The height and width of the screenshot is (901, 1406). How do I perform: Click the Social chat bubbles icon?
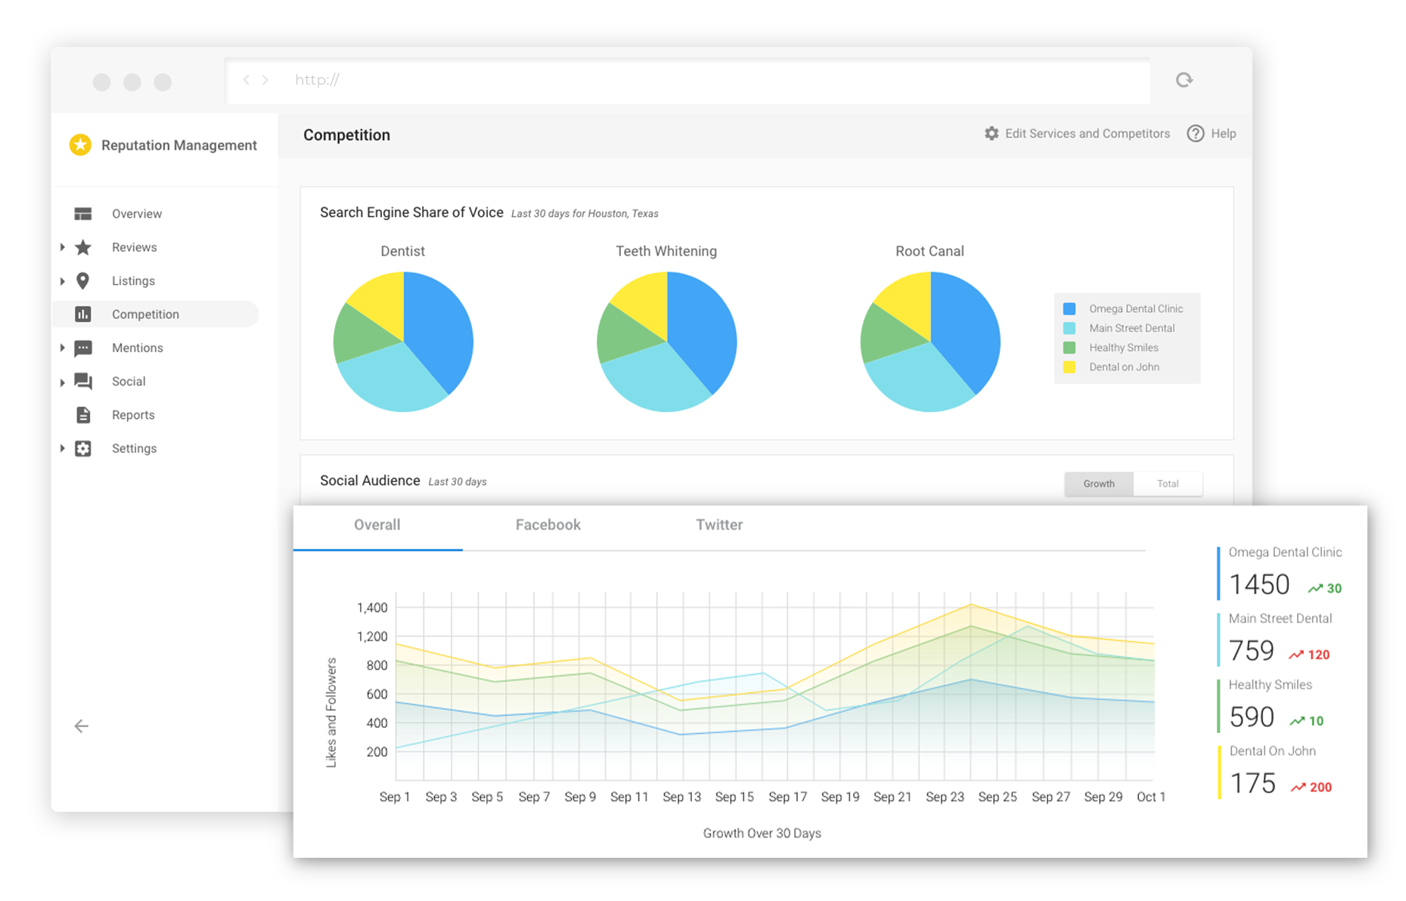pyautogui.click(x=83, y=382)
